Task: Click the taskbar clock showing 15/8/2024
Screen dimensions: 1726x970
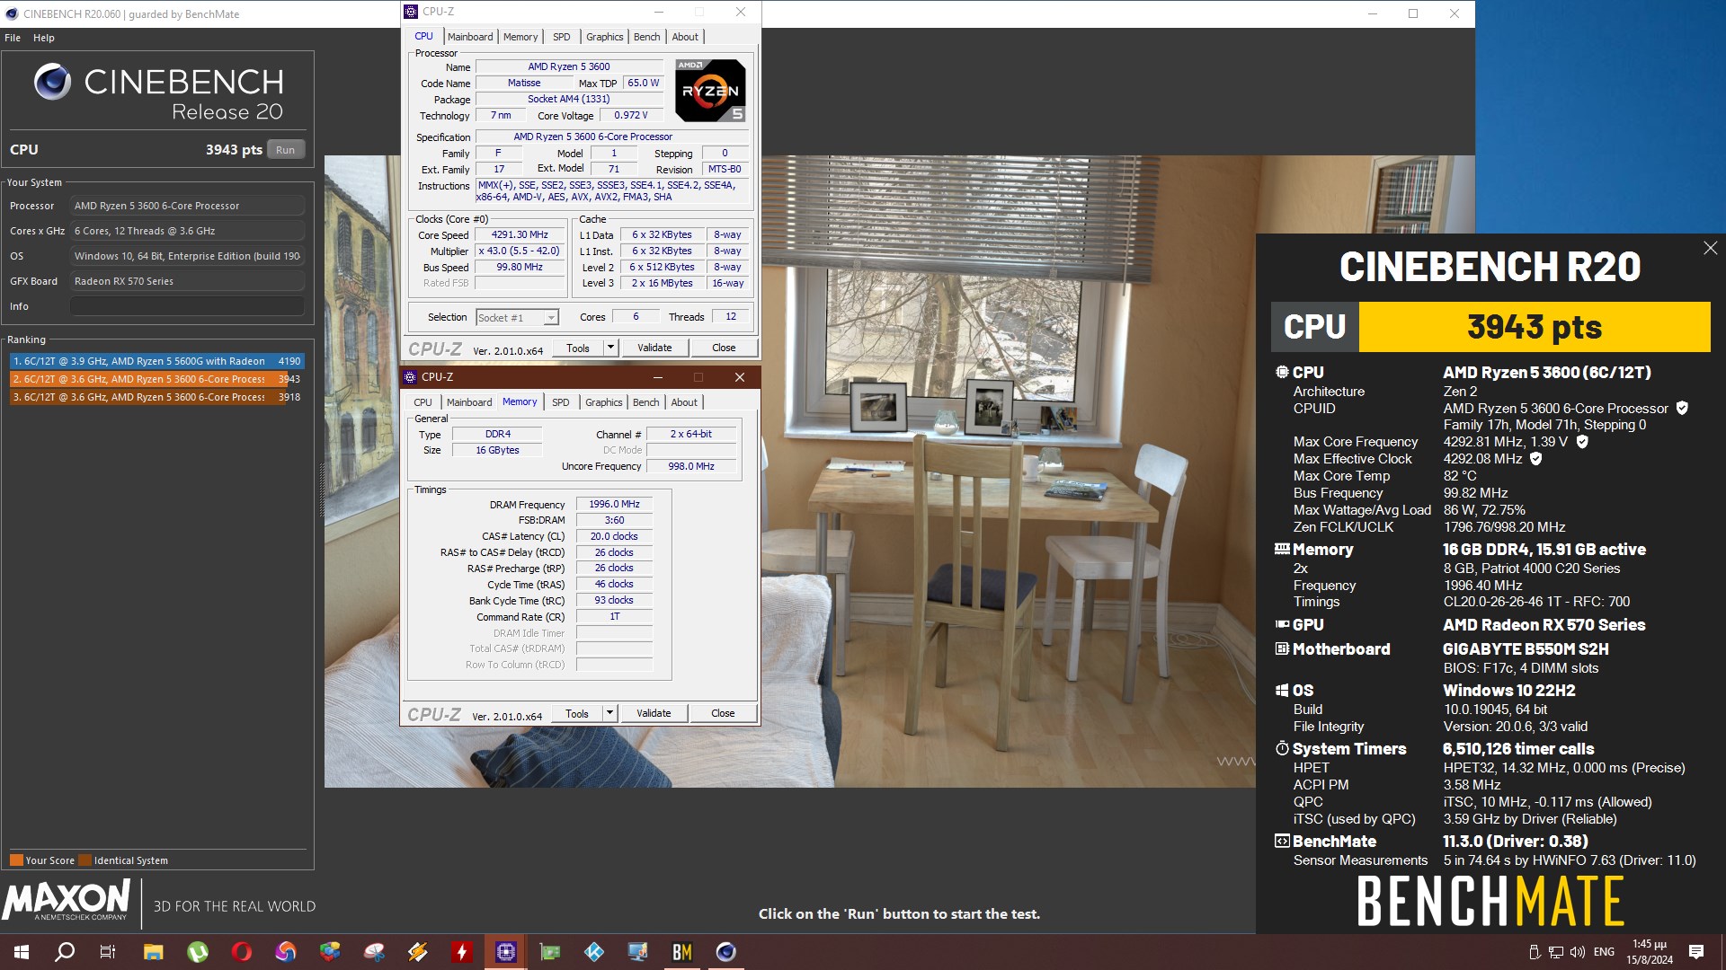Action: (1650, 952)
